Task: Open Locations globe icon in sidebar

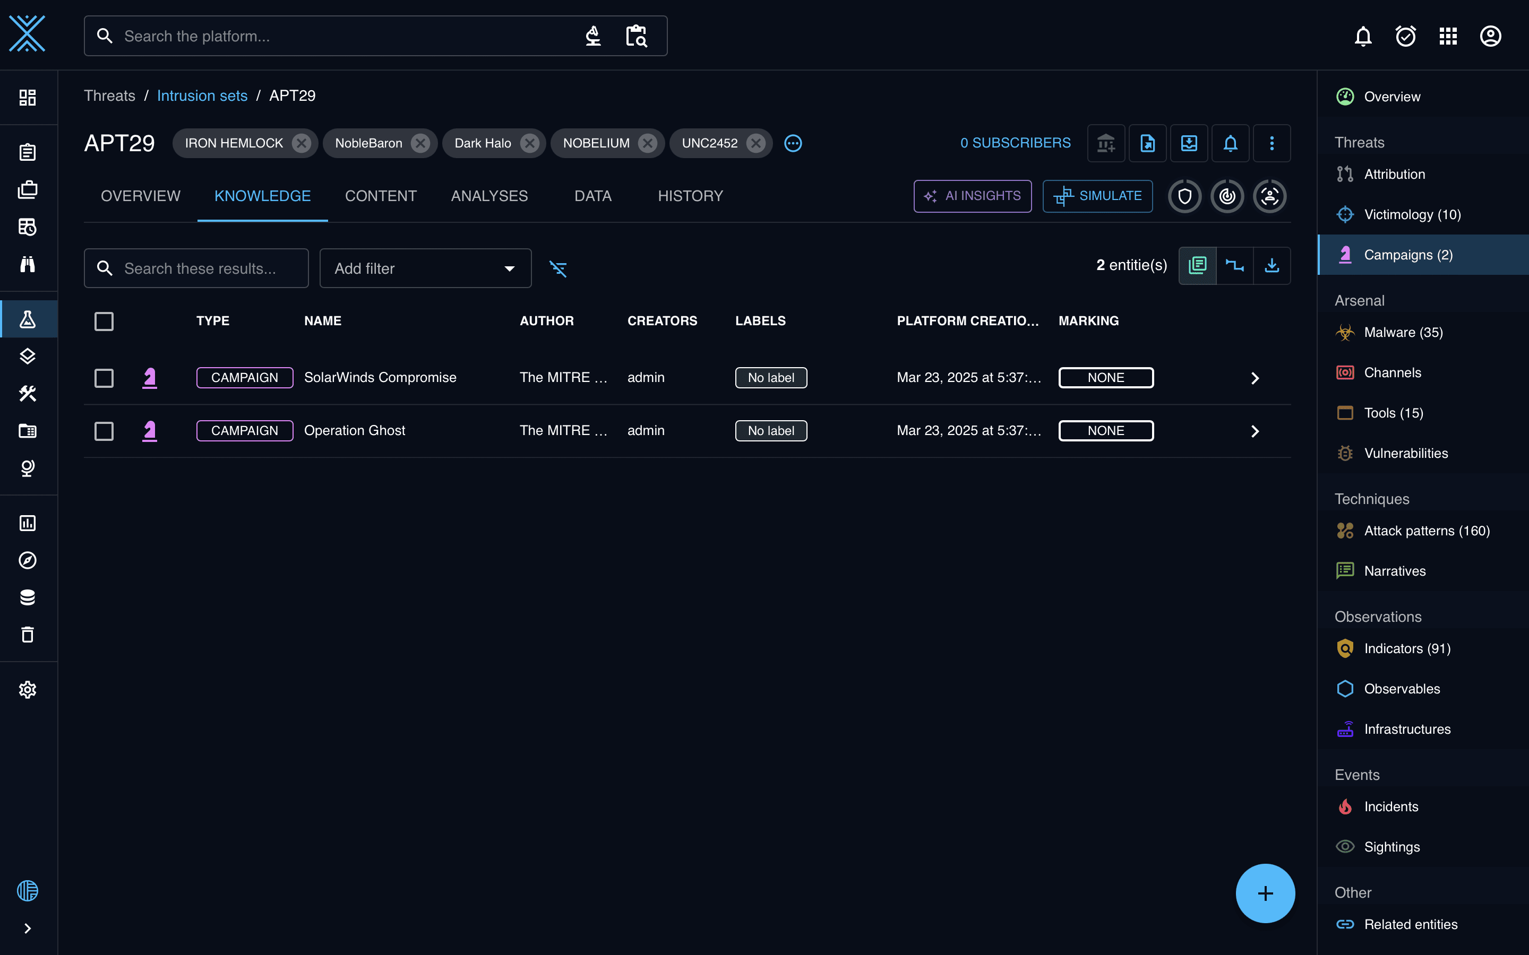Action: click(27, 468)
